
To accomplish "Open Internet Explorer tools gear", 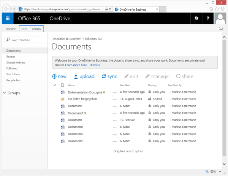I will pyautogui.click(x=222, y=9).
